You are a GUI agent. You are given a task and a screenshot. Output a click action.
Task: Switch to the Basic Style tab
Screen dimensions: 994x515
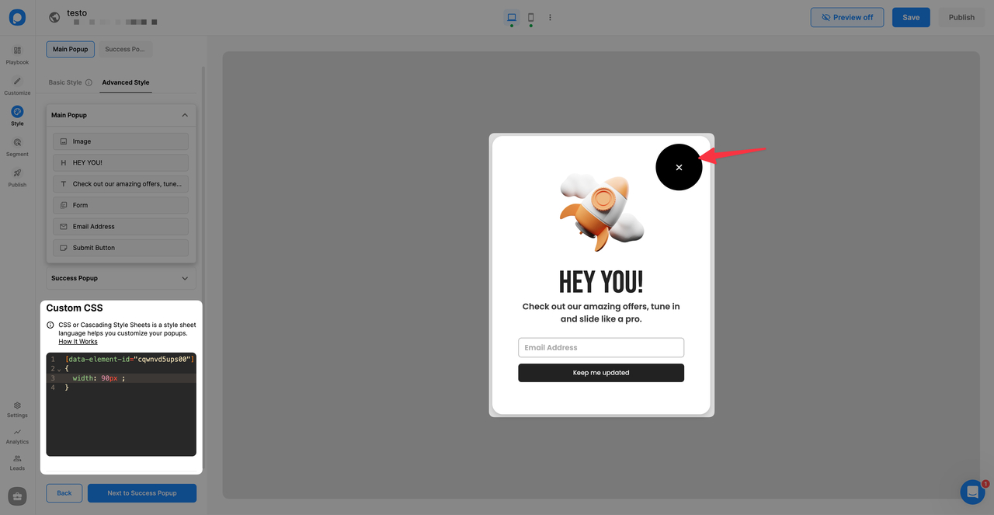(64, 82)
